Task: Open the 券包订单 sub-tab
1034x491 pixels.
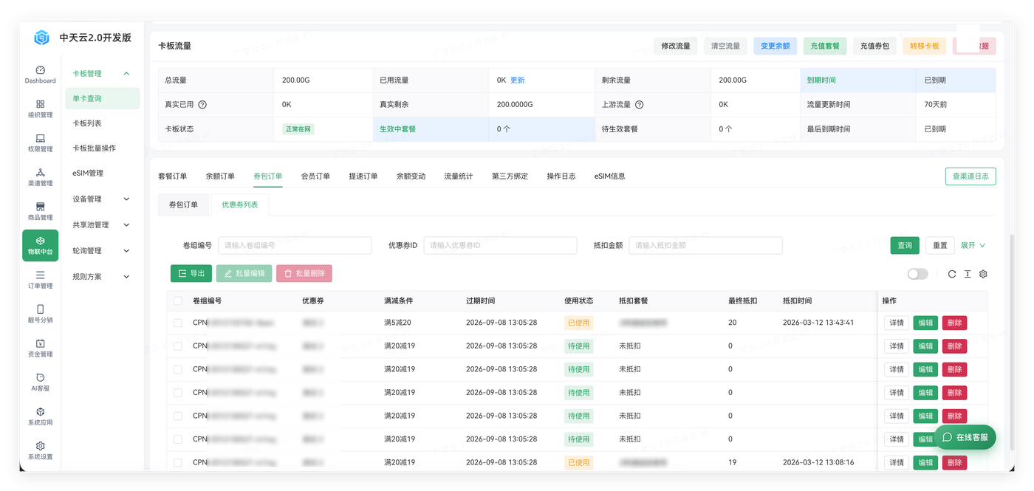Action: (183, 205)
